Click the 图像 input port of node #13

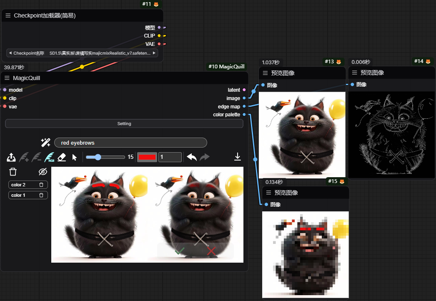263,85
